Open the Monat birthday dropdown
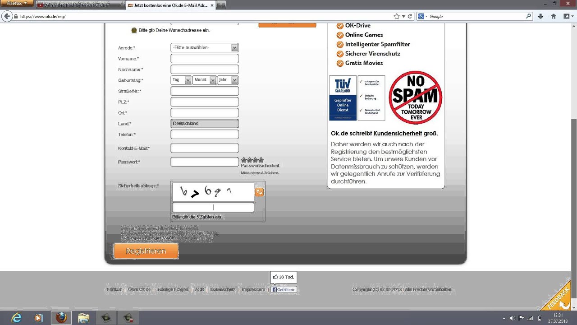577x325 pixels. 204,80
